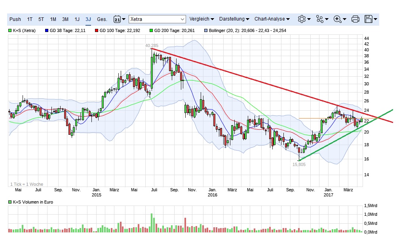Image resolution: width=399 pixels, height=249 pixels.
Task: Expand the calendar dropdown arrow
Action: [123, 19]
